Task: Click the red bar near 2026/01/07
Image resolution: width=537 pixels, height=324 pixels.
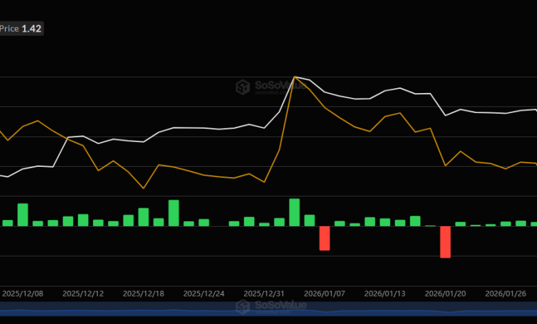Action: tap(324, 238)
